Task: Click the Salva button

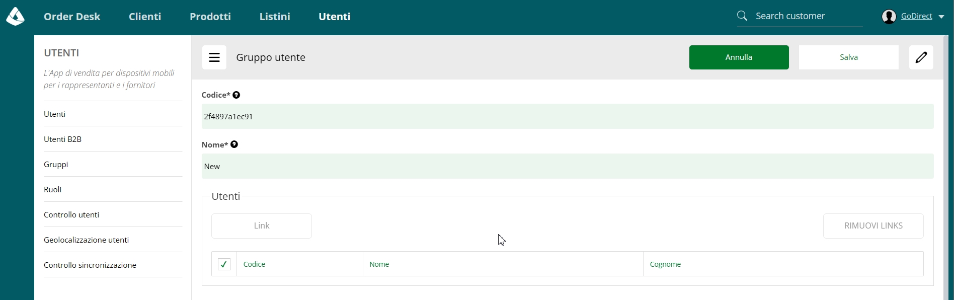Action: click(x=849, y=57)
